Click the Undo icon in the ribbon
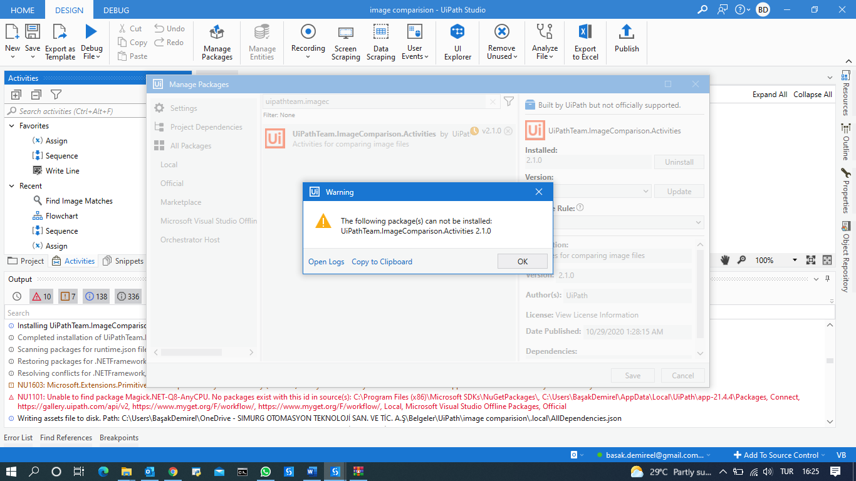Image resolution: width=856 pixels, height=481 pixels. pyautogui.click(x=160, y=28)
